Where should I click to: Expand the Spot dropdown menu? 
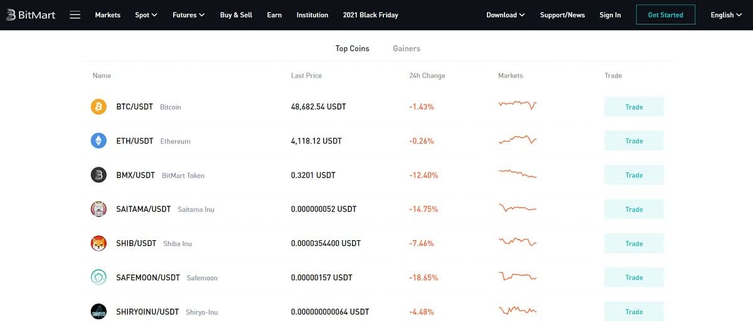point(146,15)
